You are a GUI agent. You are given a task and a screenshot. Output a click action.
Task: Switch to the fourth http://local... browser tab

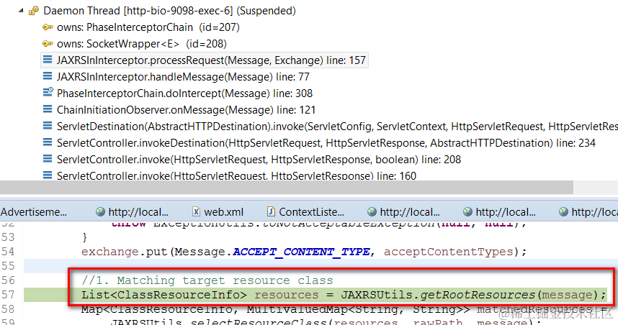499,212
